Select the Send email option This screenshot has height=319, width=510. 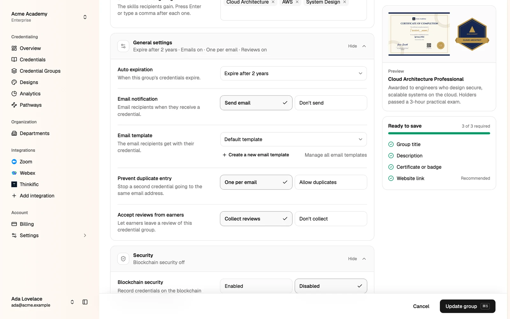tap(256, 103)
